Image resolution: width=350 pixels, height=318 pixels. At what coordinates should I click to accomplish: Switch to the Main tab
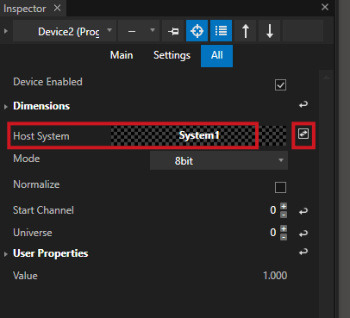122,55
